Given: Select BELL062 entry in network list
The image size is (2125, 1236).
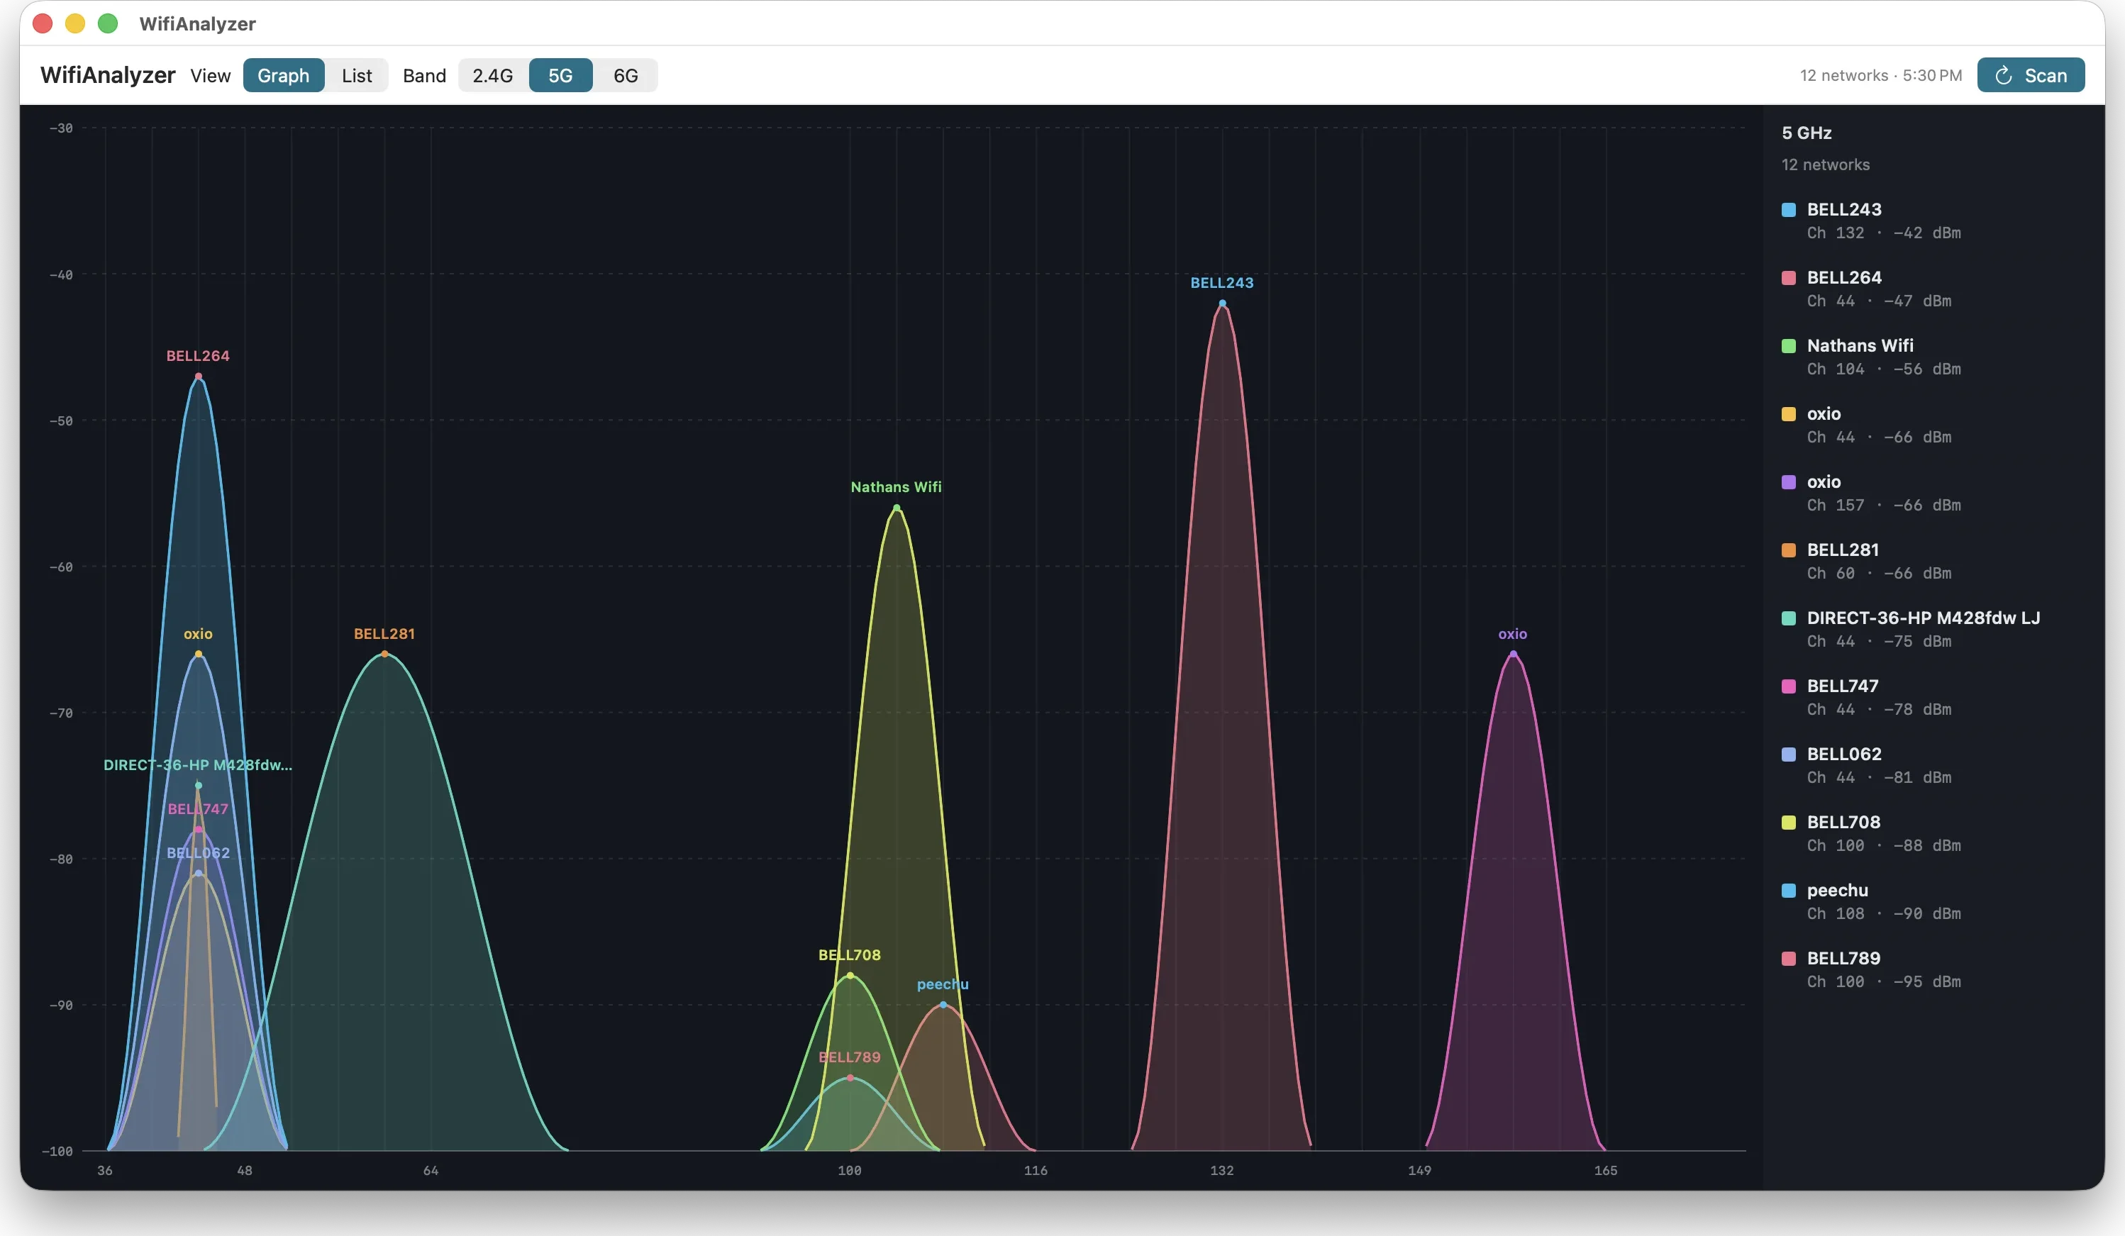Looking at the screenshot, I should pyautogui.click(x=1933, y=766).
